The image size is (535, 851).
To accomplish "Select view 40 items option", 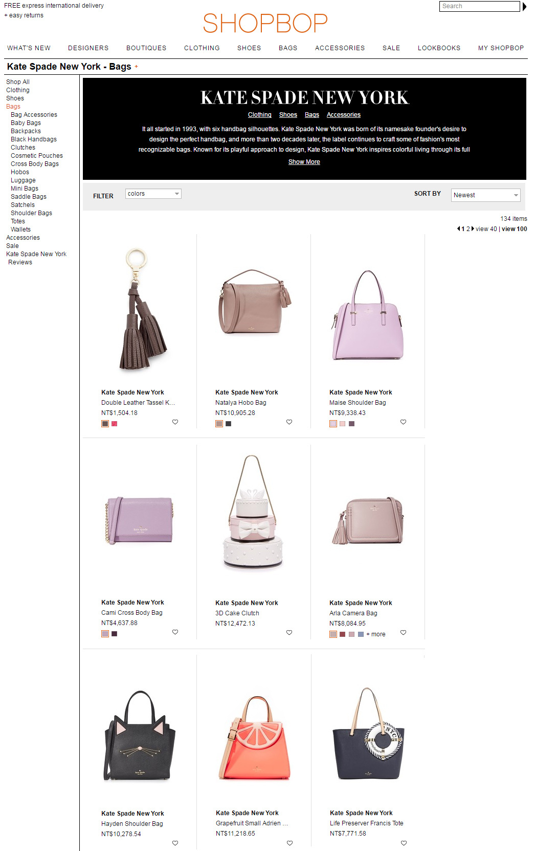I will 486,229.
